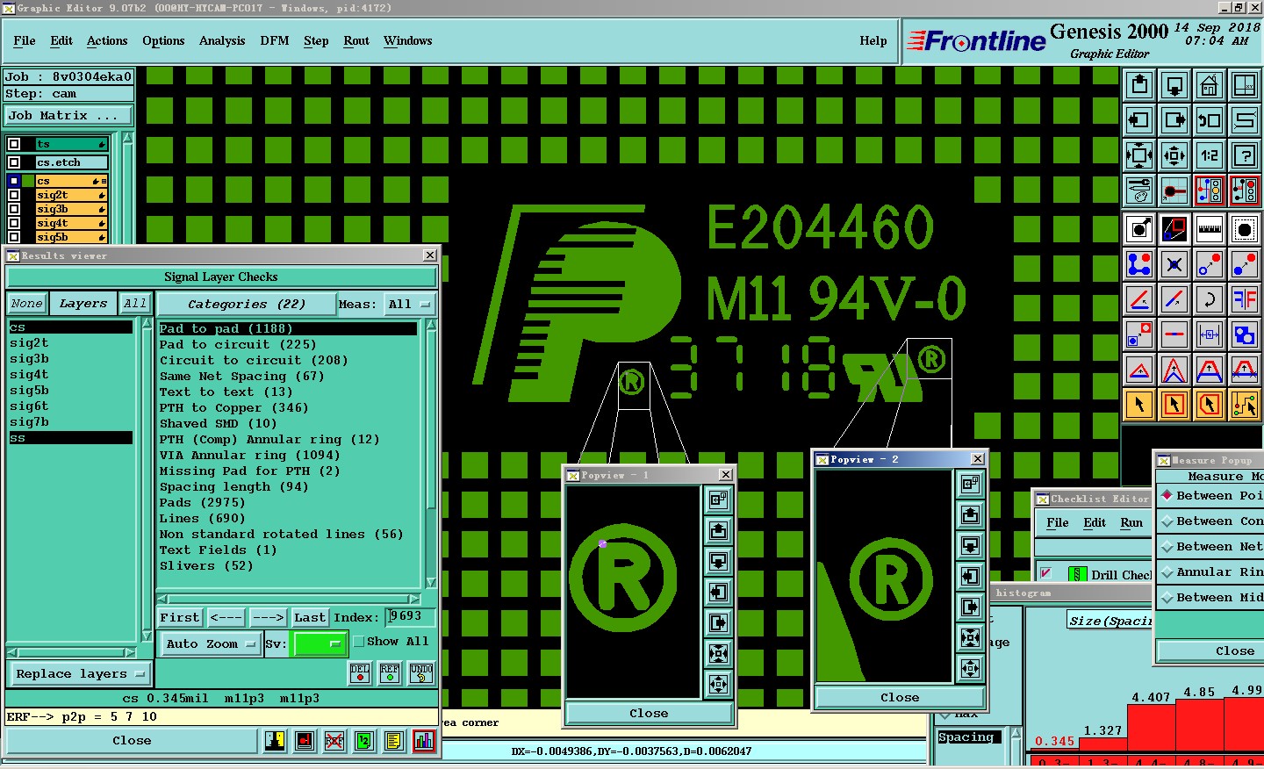The height and width of the screenshot is (769, 1264).
Task: Click the UNDO icon in Results viewer
Action: pyautogui.click(x=421, y=673)
